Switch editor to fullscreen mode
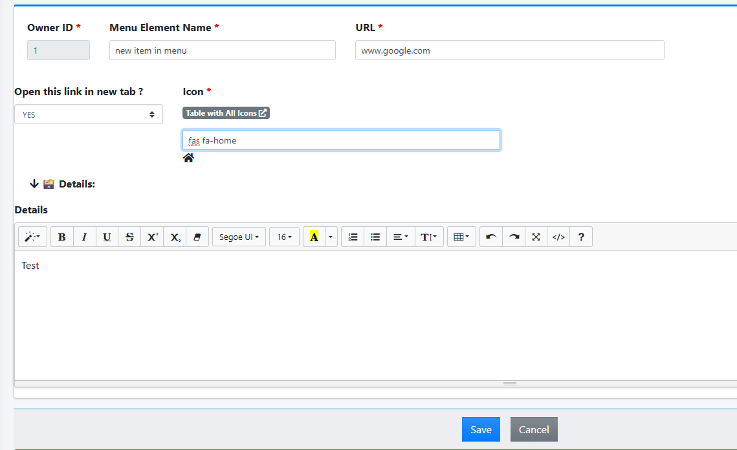Image resolution: width=737 pixels, height=450 pixels. pos(536,237)
